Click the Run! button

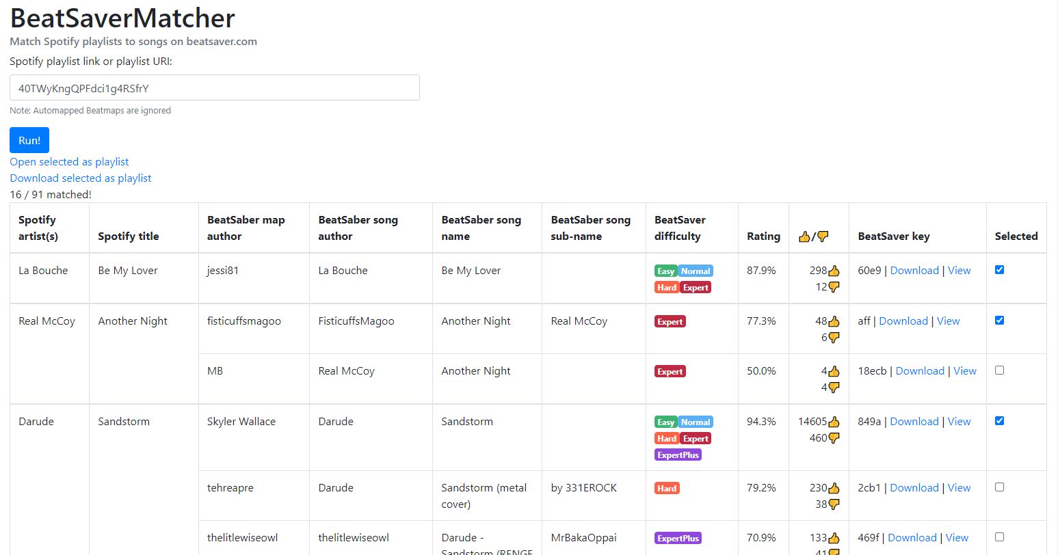[x=29, y=140]
